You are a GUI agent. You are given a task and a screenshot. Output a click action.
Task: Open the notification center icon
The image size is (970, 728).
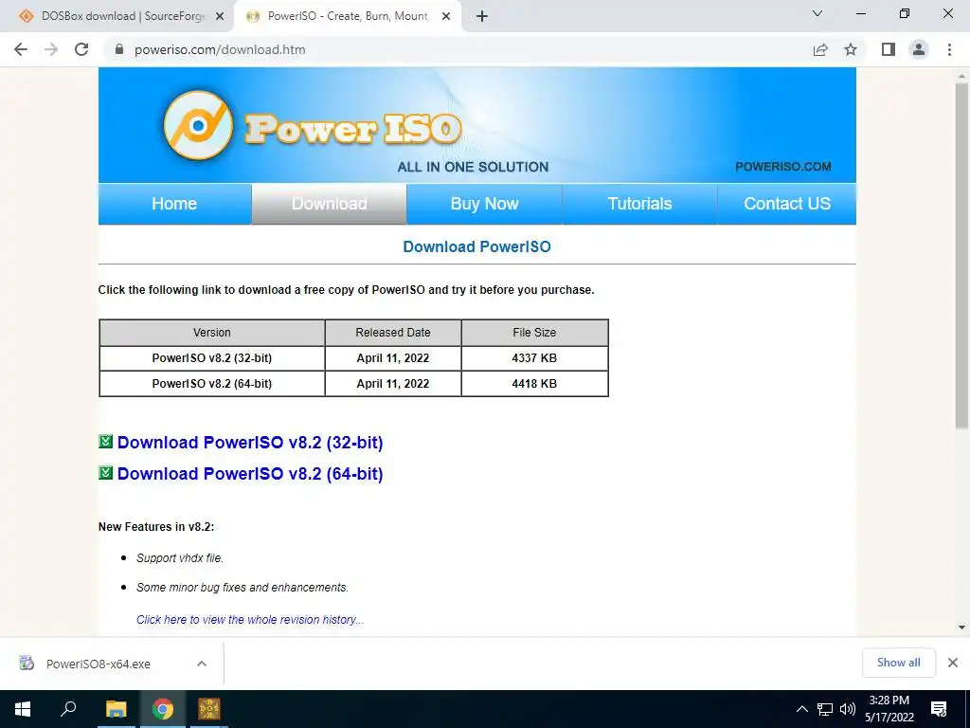(939, 709)
